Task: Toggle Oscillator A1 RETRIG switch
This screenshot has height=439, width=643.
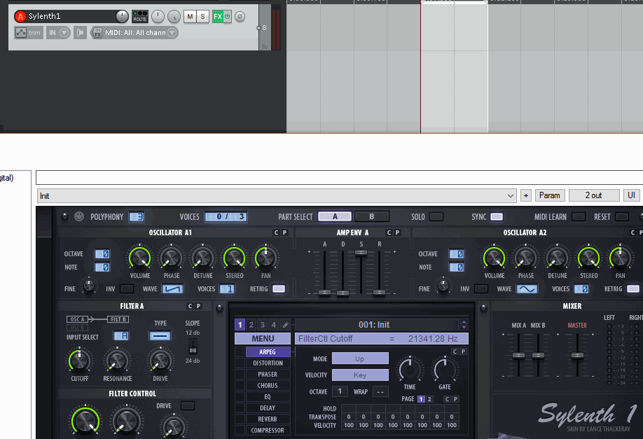Action: click(x=279, y=289)
